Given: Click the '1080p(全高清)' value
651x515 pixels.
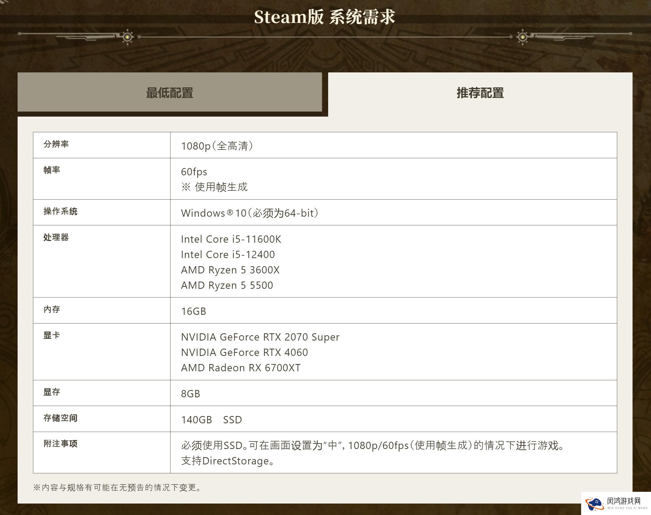Looking at the screenshot, I should pyautogui.click(x=217, y=146).
